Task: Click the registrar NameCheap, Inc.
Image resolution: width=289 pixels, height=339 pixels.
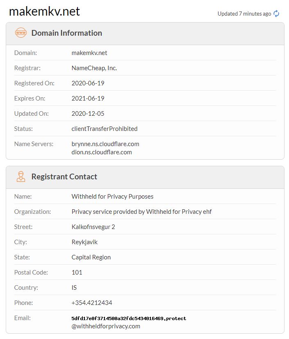Action: coord(94,68)
